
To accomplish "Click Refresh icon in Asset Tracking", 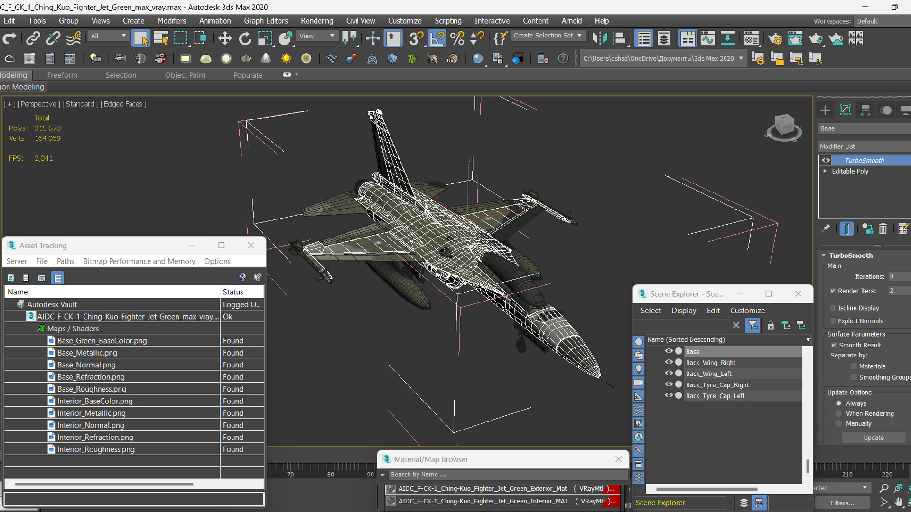I will 10,278.
